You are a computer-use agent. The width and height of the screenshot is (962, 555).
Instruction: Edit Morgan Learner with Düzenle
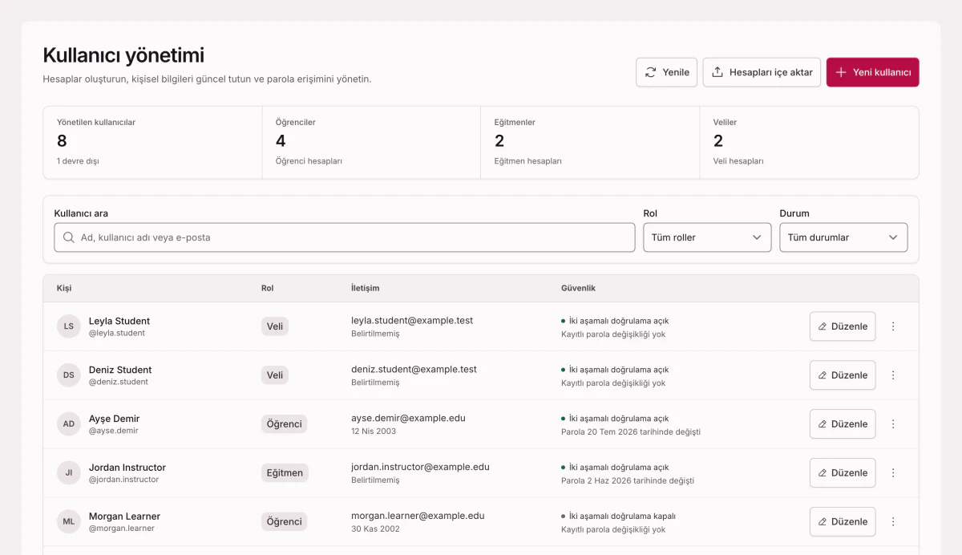tap(843, 522)
